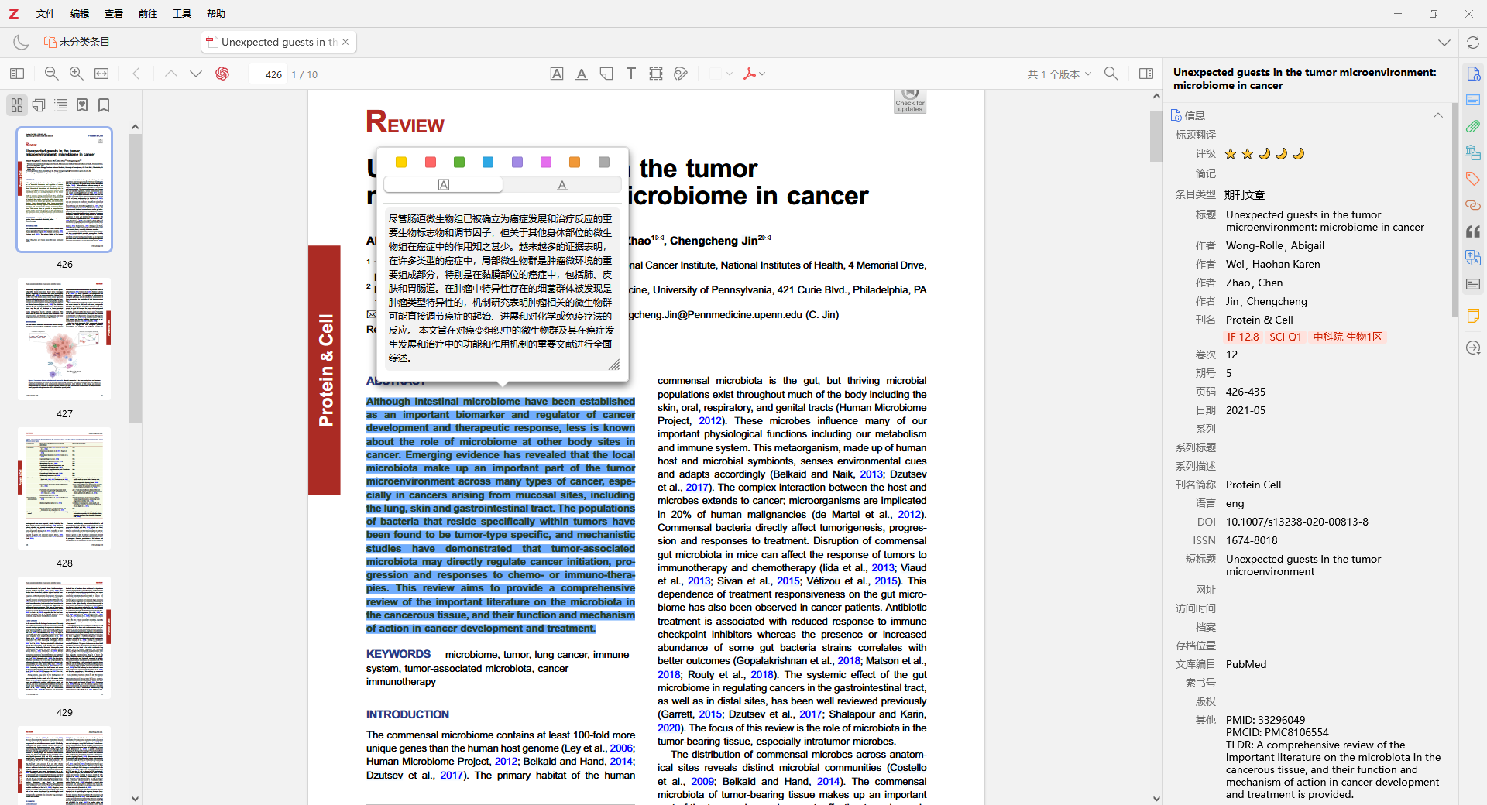Open the attachments paperclip panel in right sidebar
Screen dimensions: 1487x805
click(1474, 126)
